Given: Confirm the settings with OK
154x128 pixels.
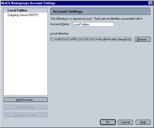Looking at the screenshot, I should 108,122.
